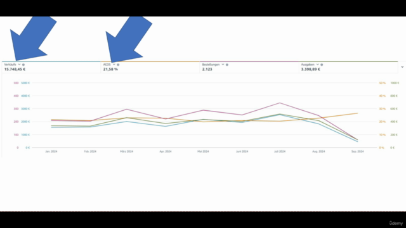Expand the metric cards chevron at right edge
This screenshot has width=406, height=228.
[402, 67]
